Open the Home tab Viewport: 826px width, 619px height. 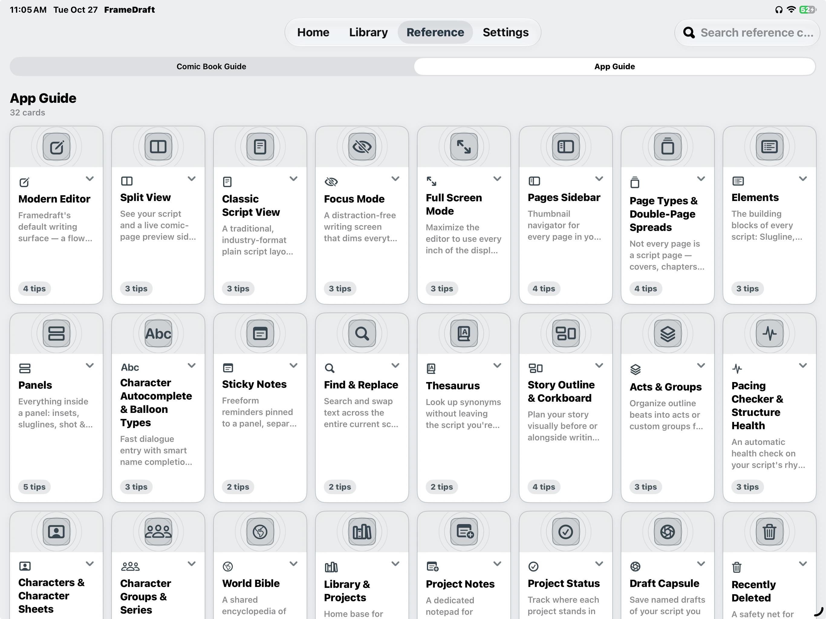click(x=313, y=32)
